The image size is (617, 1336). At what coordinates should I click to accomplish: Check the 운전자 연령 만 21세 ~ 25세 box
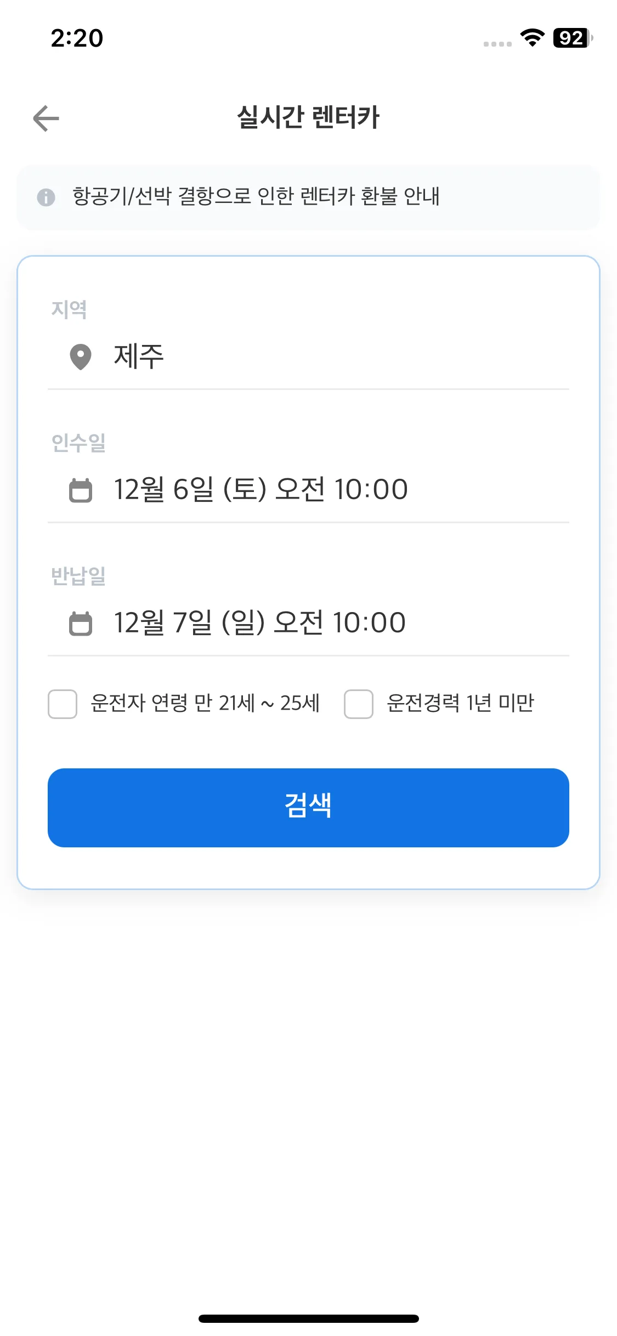pyautogui.click(x=63, y=704)
